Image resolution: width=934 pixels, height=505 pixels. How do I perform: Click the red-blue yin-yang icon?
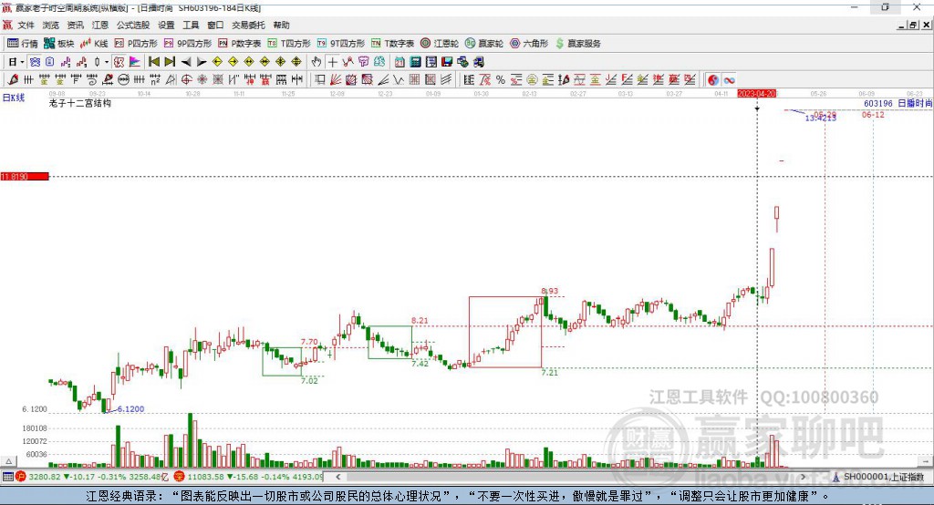click(x=713, y=80)
